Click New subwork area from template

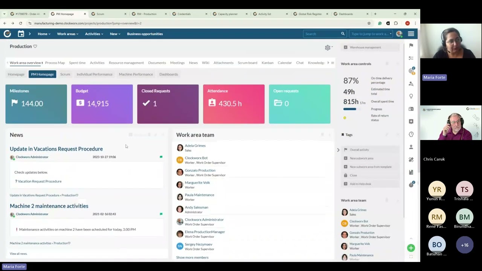click(371, 167)
